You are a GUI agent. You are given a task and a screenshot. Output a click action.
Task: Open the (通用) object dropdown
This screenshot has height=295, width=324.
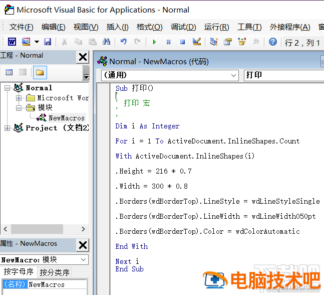click(233, 75)
